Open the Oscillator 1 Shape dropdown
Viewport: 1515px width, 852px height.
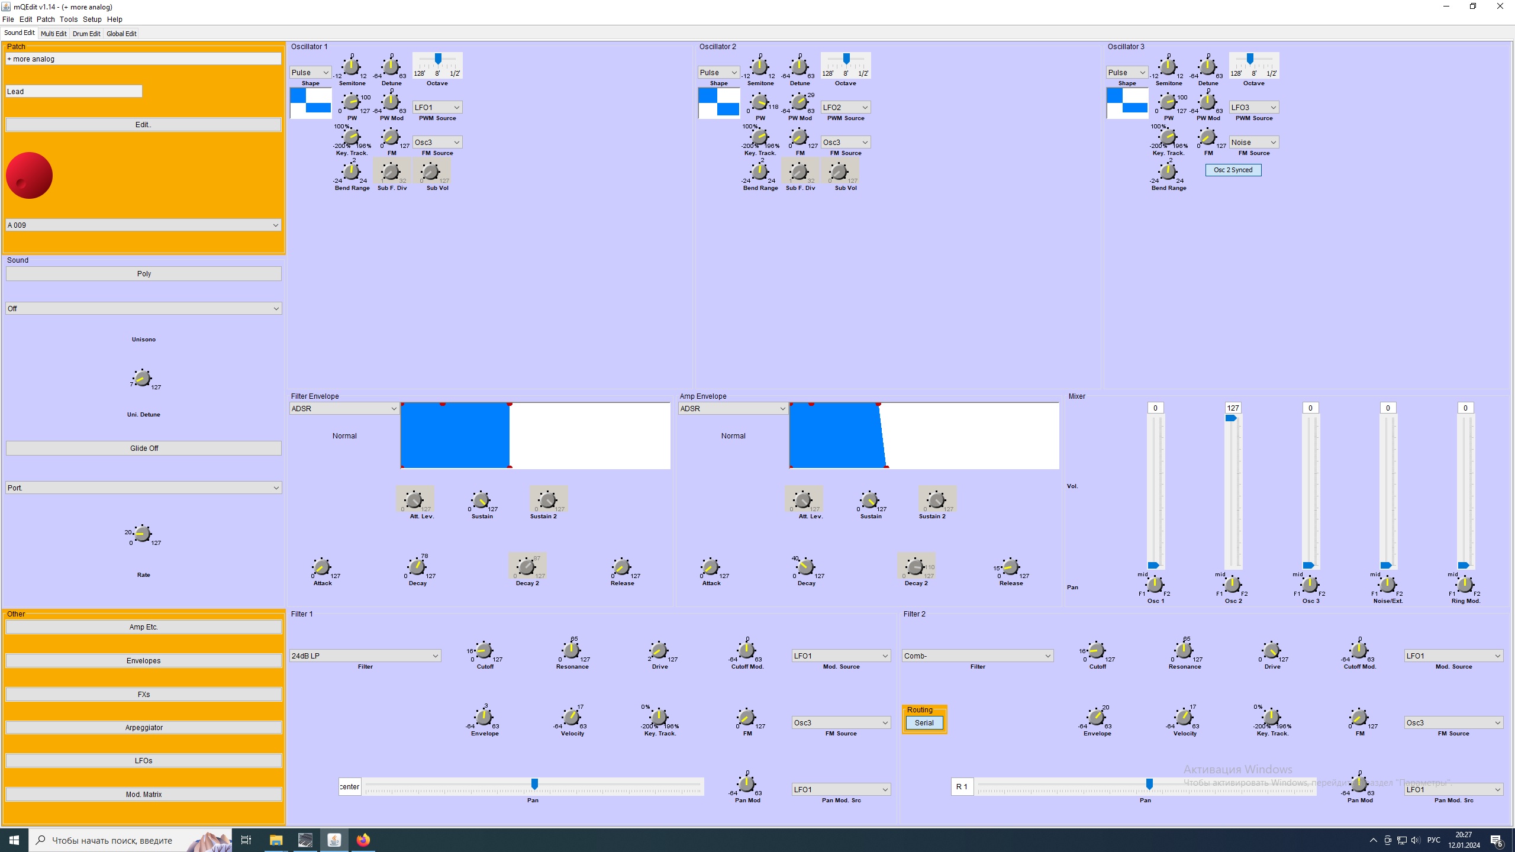pyautogui.click(x=311, y=73)
